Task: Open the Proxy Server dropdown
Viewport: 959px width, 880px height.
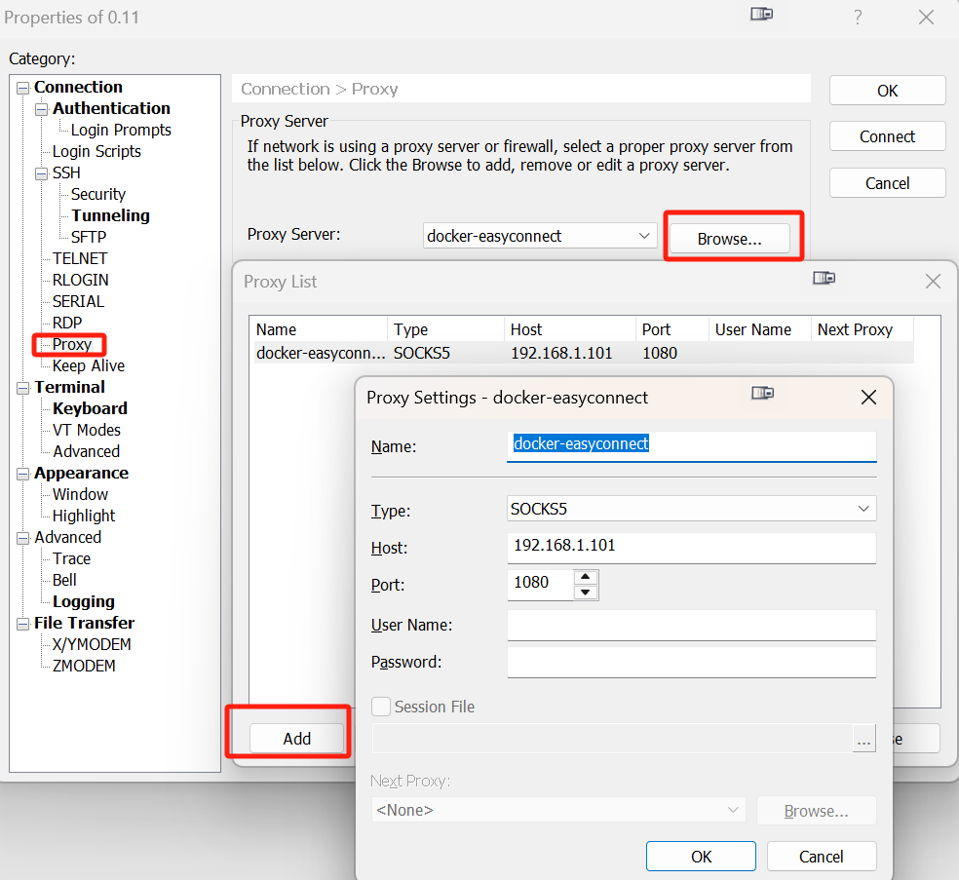Action: [x=643, y=235]
